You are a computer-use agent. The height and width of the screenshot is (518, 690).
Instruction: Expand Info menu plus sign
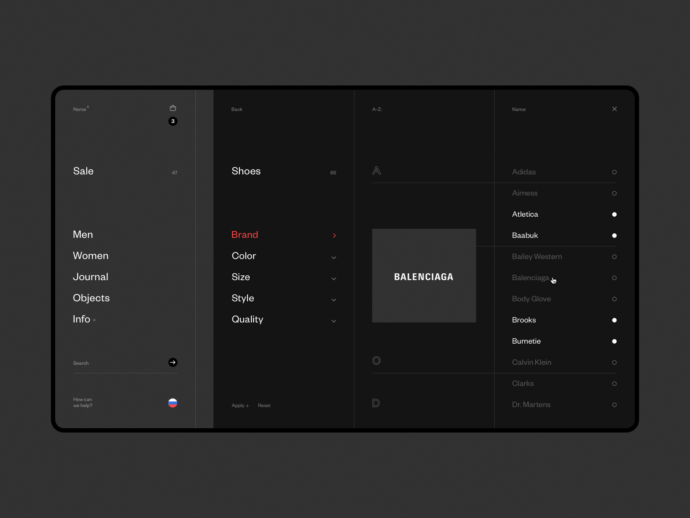pyautogui.click(x=94, y=320)
